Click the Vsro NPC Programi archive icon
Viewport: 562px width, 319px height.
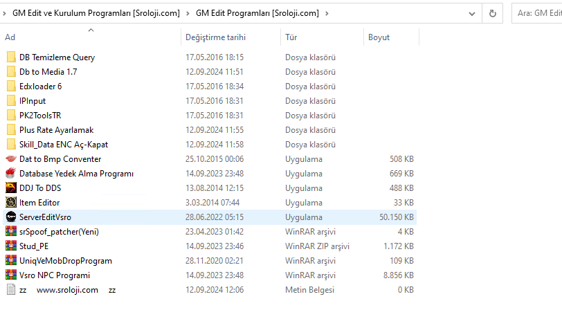[x=11, y=275]
